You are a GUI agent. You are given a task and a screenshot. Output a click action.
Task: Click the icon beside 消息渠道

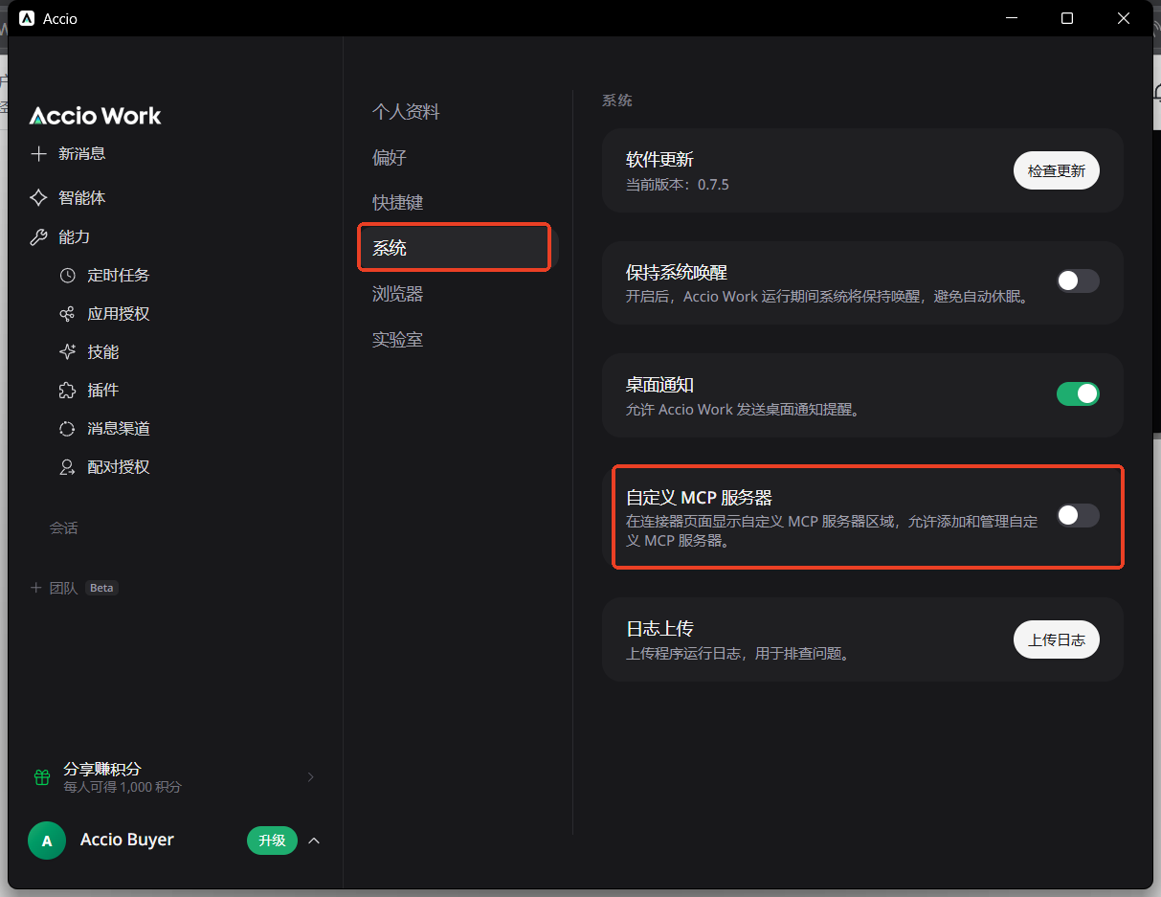click(67, 429)
